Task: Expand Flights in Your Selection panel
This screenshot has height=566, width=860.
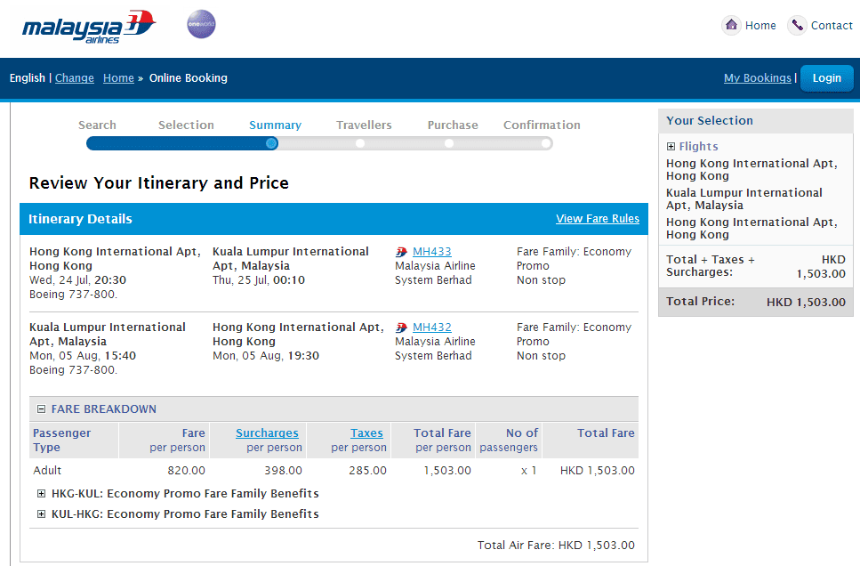Action: [x=671, y=147]
